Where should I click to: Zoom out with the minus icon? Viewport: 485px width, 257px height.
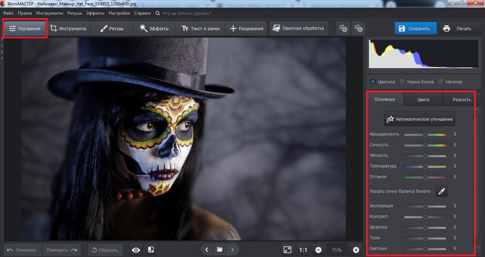pos(319,250)
